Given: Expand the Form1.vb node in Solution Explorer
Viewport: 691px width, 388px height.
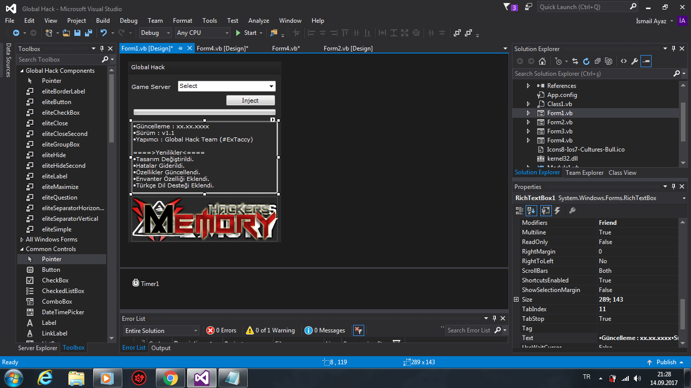Looking at the screenshot, I should pos(529,113).
